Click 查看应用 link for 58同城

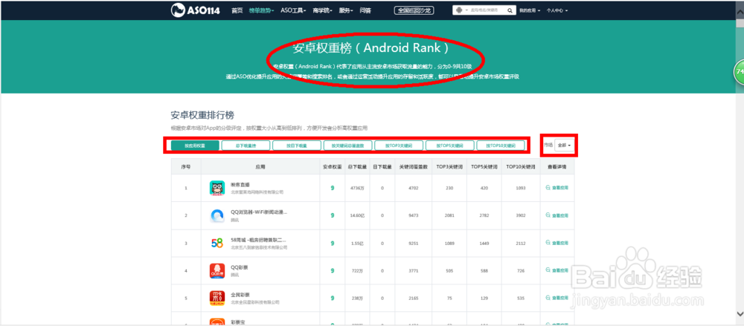(x=557, y=243)
